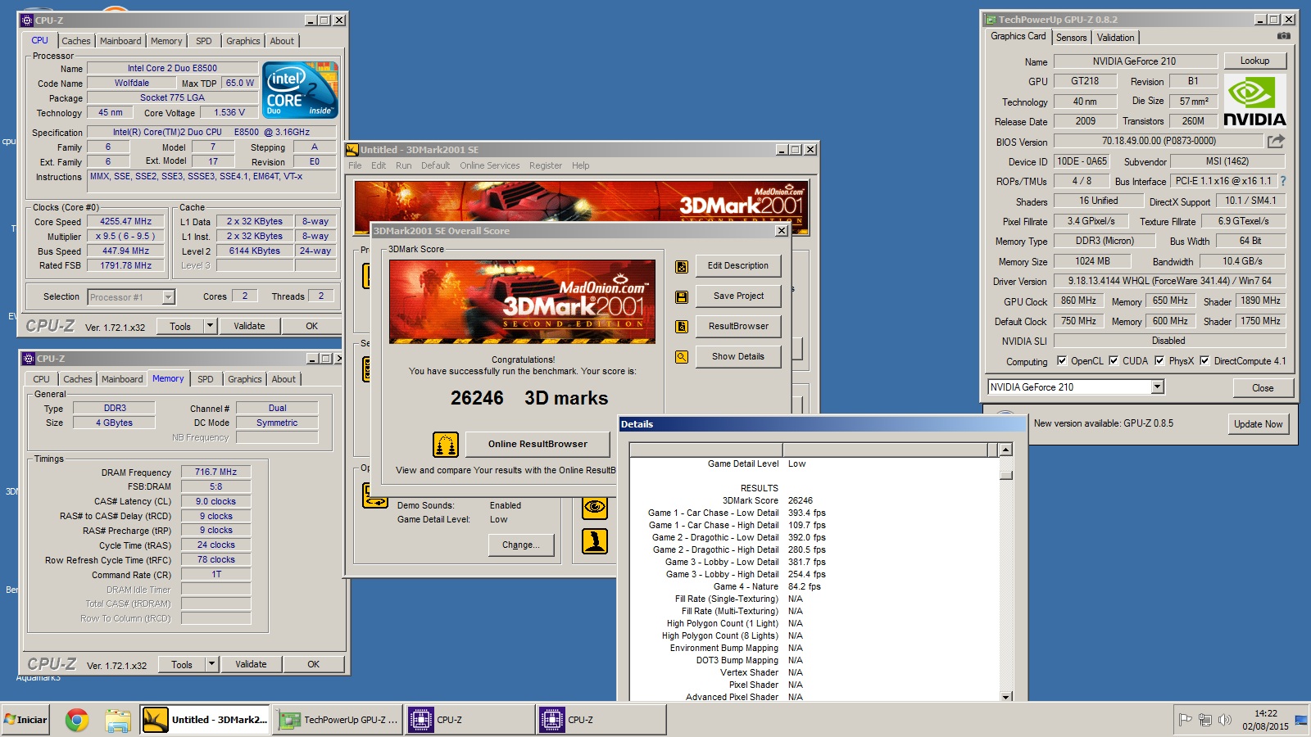1311x737 pixels.
Task: Click the Show Details magnifier icon
Action: [x=681, y=357]
